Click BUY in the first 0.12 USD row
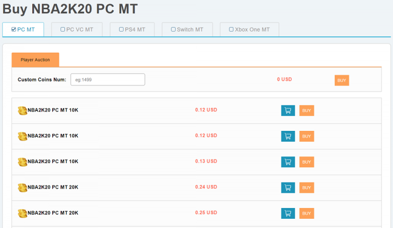Viewport: 393px width, 228px height. 307,110
